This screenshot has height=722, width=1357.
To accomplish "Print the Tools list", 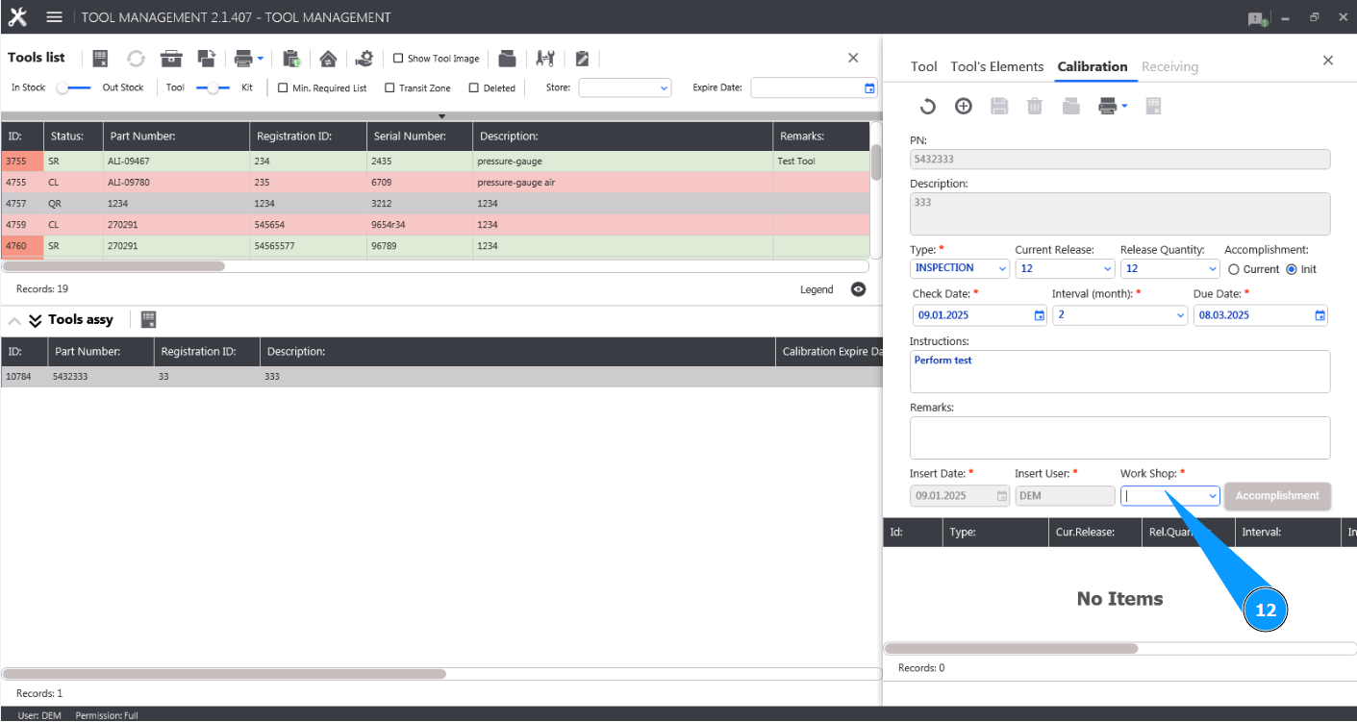I will (x=243, y=59).
